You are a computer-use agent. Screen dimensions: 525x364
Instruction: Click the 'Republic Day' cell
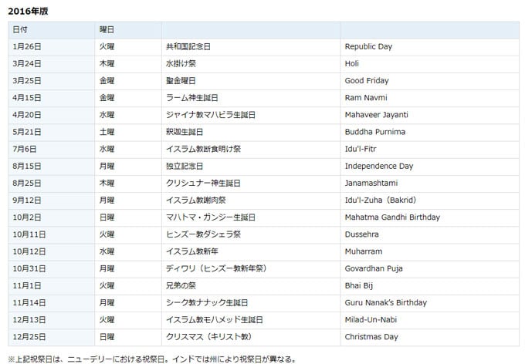(430, 47)
